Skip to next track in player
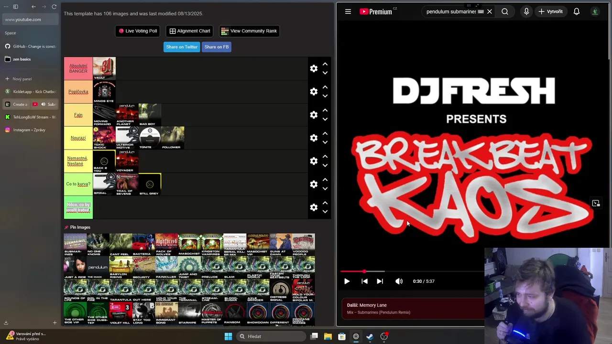Image resolution: width=612 pixels, height=344 pixels. (380, 281)
